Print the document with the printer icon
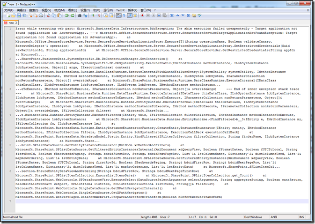 (x=41, y=15)
